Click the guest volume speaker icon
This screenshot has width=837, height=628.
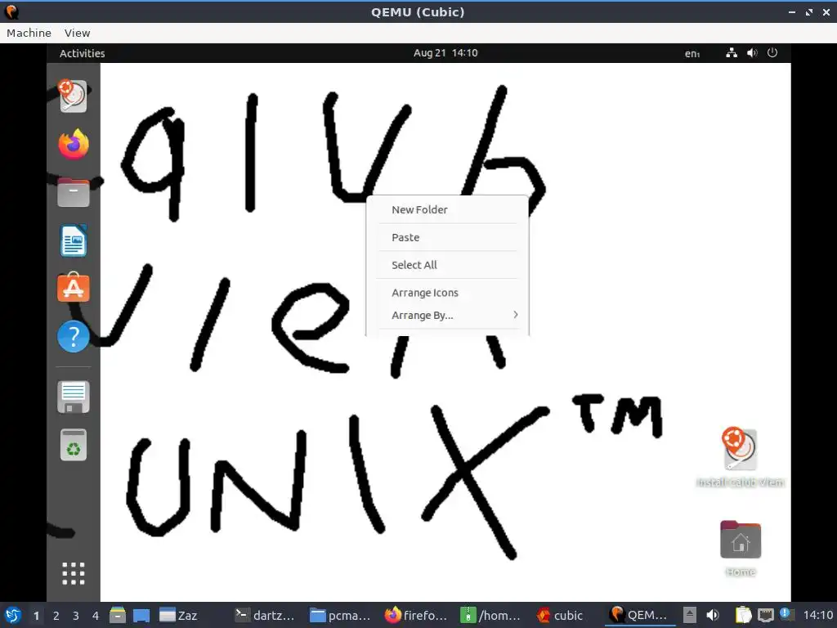(752, 53)
